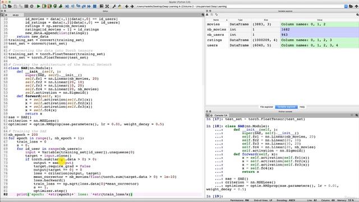
Task: Select the movies row in Variable explorer
Action: tap(282, 24)
